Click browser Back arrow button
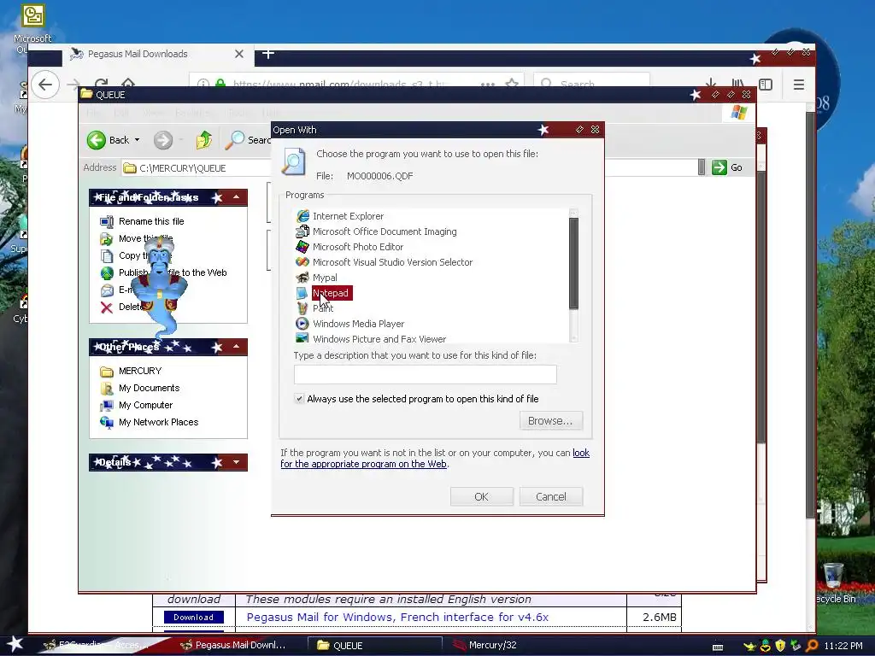The height and width of the screenshot is (656, 875). (45, 85)
